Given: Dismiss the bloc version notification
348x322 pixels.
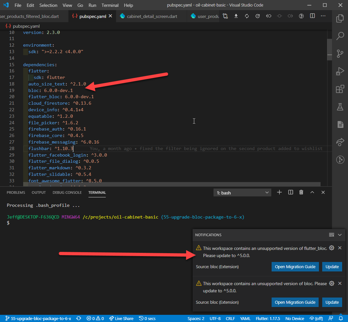Looking at the screenshot, I should tap(340, 284).
